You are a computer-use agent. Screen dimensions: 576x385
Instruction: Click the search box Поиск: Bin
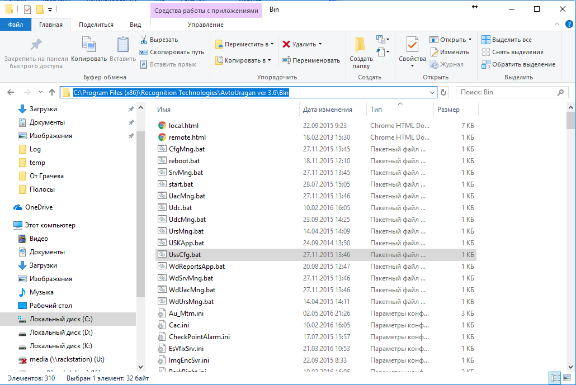tap(512, 92)
